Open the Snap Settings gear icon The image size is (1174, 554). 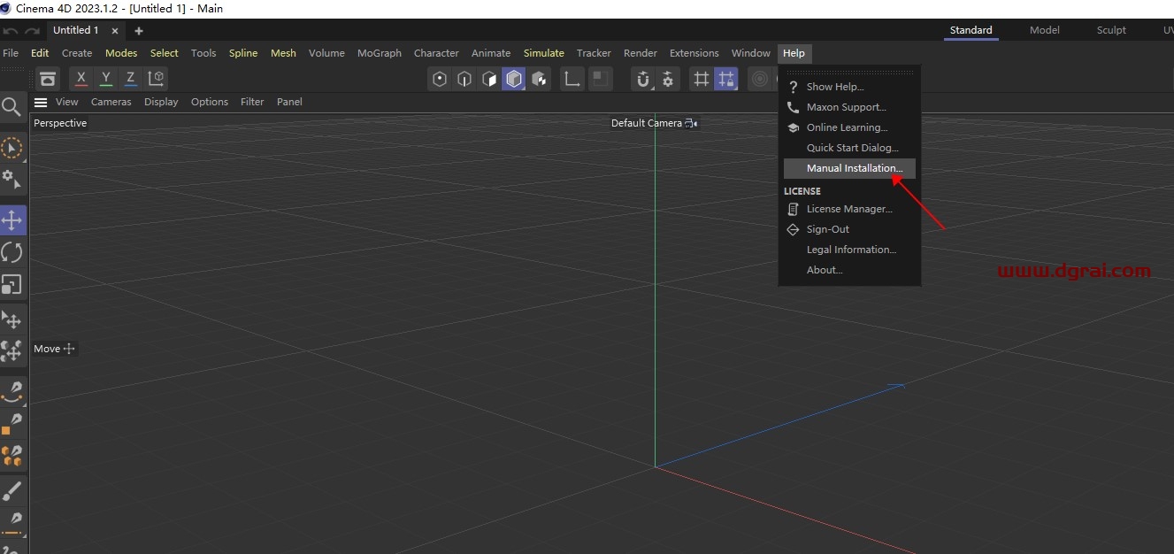(668, 79)
